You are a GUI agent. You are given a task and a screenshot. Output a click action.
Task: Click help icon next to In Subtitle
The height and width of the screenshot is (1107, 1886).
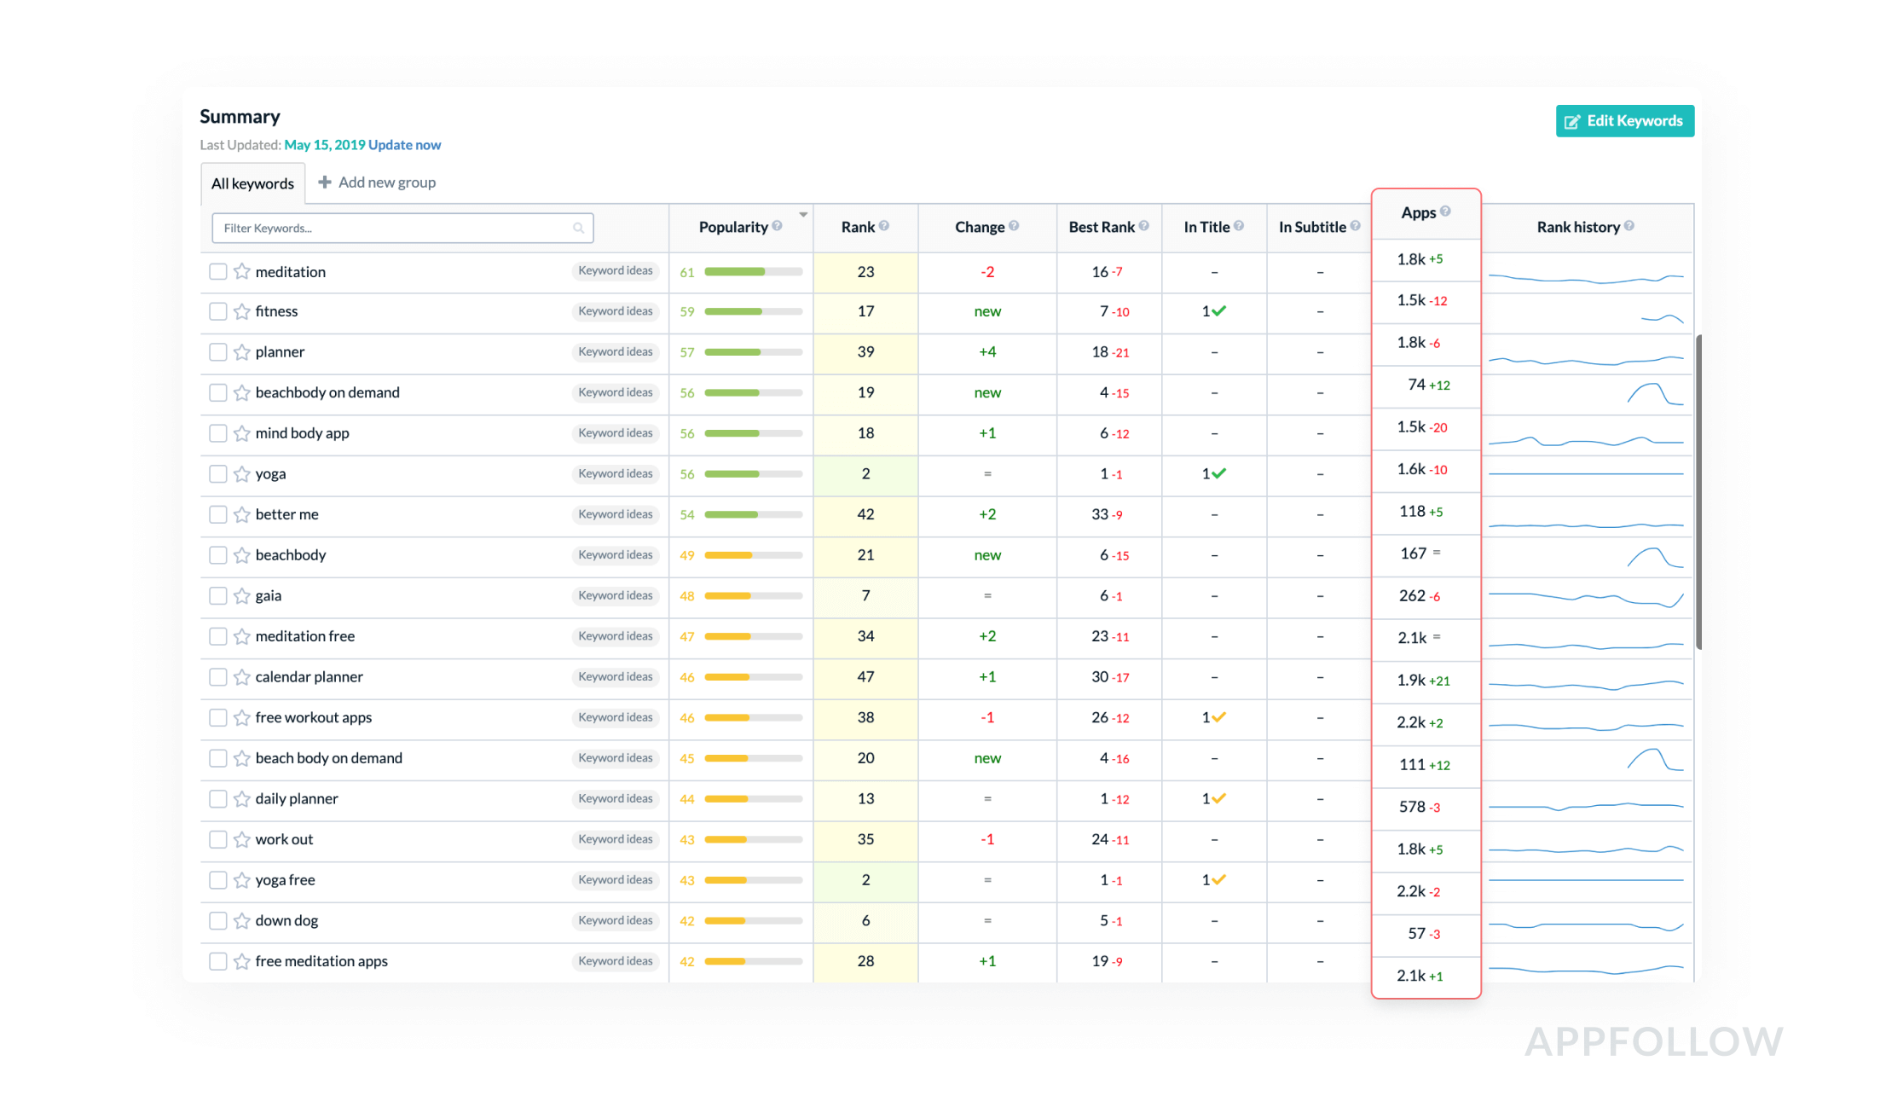point(1355,226)
